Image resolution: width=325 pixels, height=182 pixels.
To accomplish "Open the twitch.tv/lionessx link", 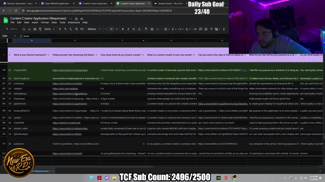I will [x=67, y=83].
